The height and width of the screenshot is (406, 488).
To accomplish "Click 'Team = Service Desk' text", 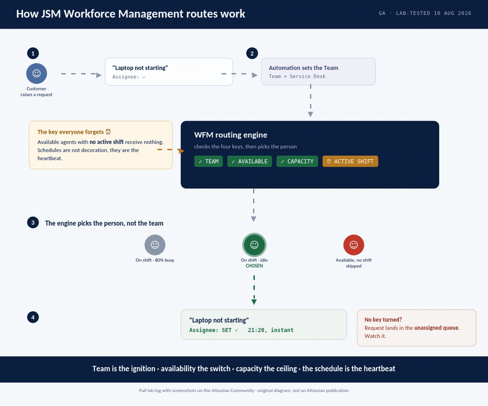I will [x=297, y=76].
